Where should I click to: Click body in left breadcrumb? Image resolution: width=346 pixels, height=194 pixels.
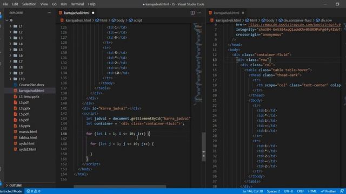pos(120,20)
